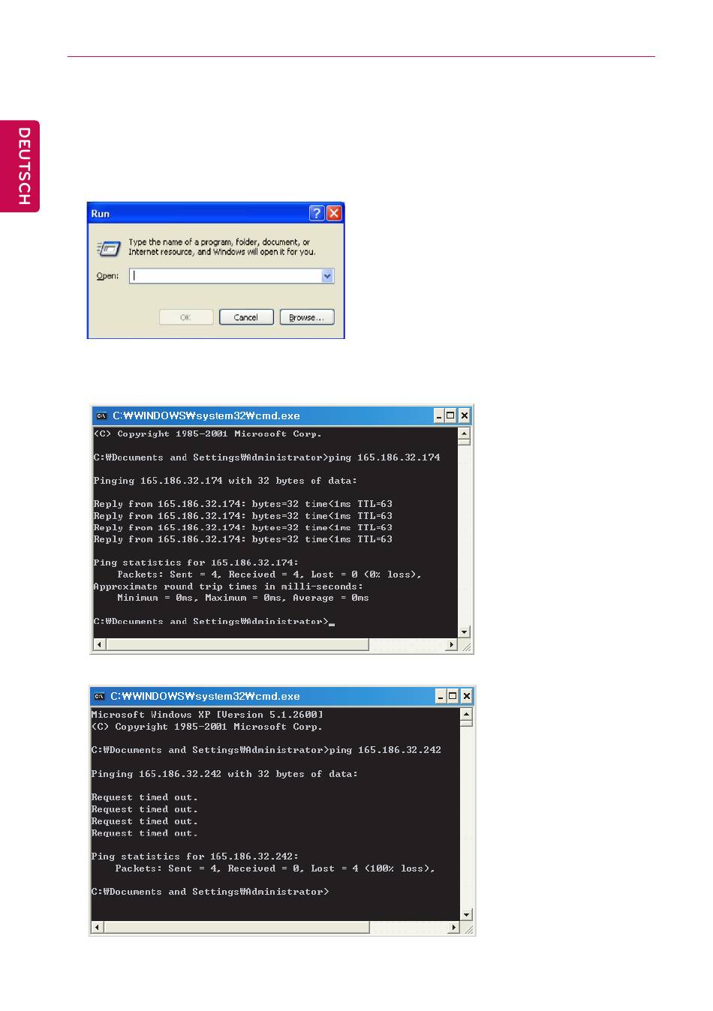Click first 'Request timed out.' line
Screen dimensions: 713x1011
click(145, 797)
